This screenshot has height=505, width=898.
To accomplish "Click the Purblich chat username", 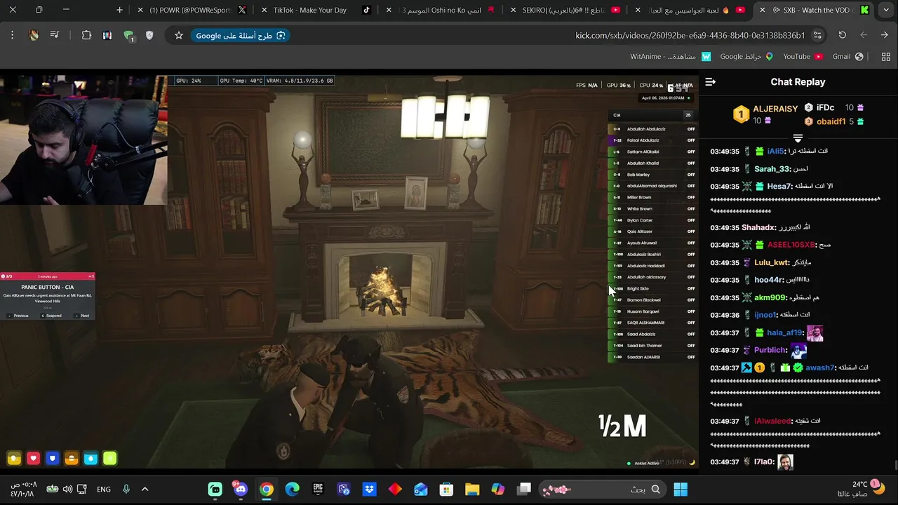I will click(771, 350).
